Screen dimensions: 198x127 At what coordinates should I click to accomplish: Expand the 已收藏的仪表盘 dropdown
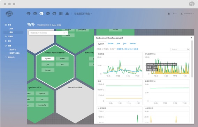[x=83, y=14]
